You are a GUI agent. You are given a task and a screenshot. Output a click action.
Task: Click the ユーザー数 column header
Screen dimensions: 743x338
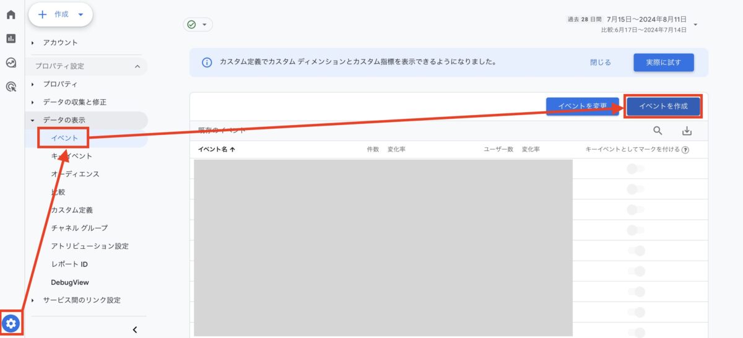click(498, 150)
